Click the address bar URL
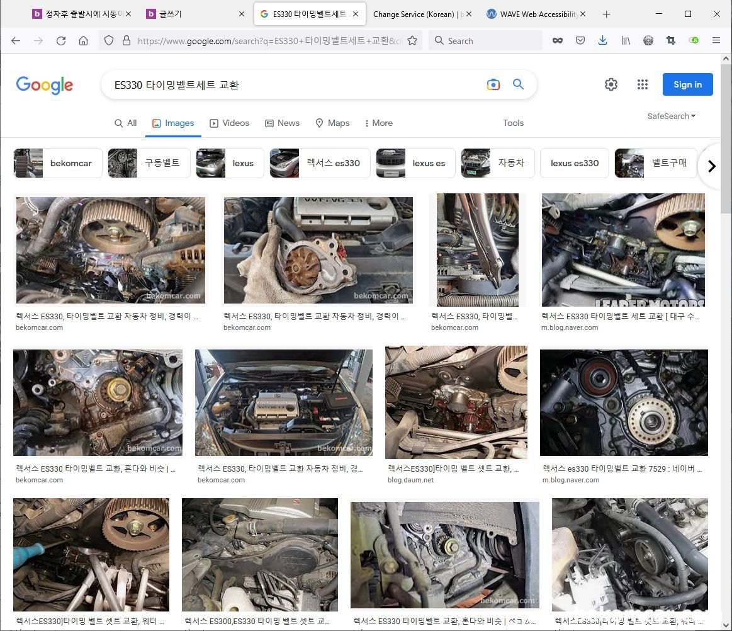The width and height of the screenshot is (732, 631). click(x=269, y=41)
